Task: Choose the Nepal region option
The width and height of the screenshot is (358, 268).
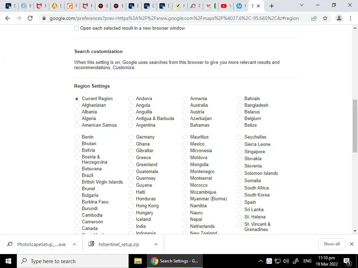Action: [x=185, y=220]
